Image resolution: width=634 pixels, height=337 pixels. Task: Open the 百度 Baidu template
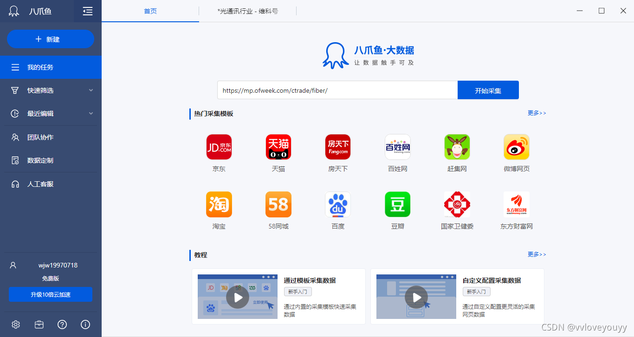tap(338, 204)
